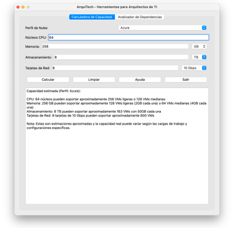Click the Calcular button

(48, 80)
